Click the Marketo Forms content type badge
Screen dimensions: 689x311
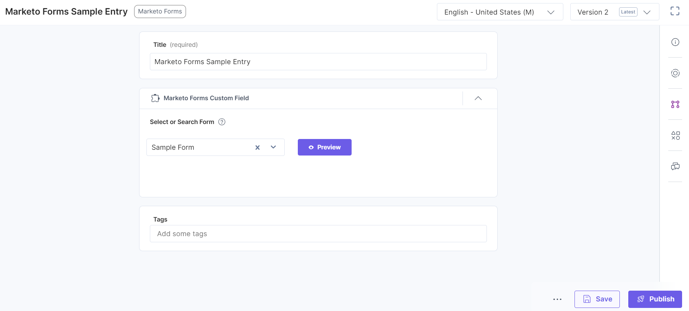[160, 12]
